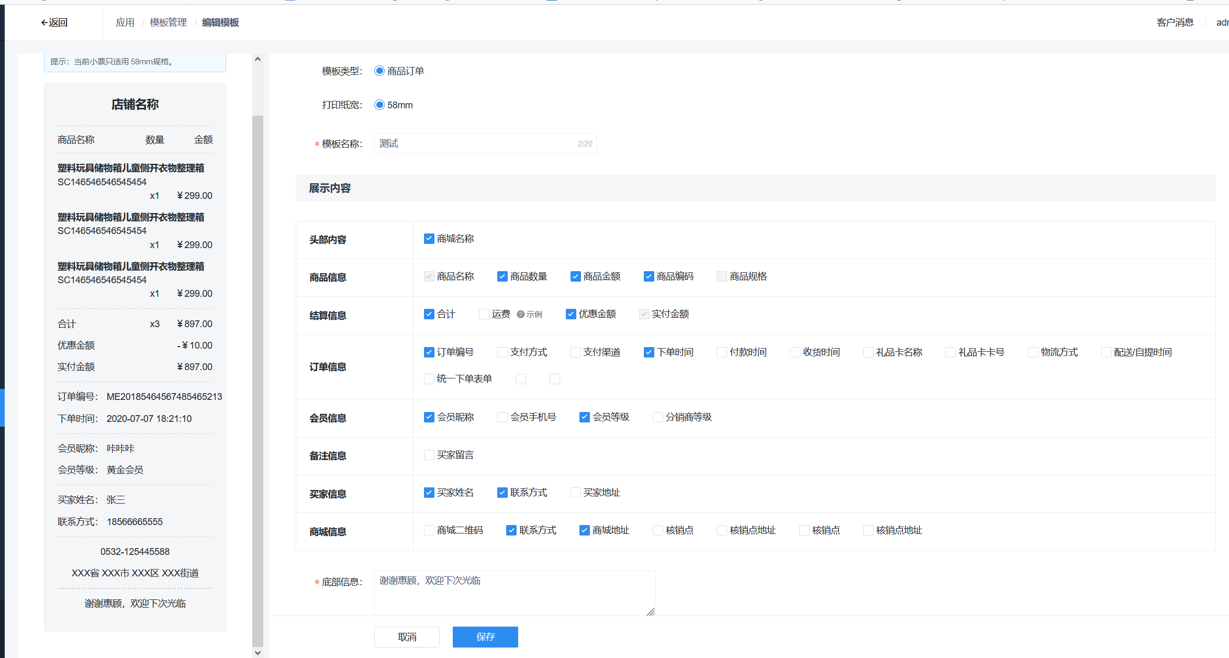The height and width of the screenshot is (658, 1229).
Task: Enable the 运费 checkbox
Action: coord(484,314)
